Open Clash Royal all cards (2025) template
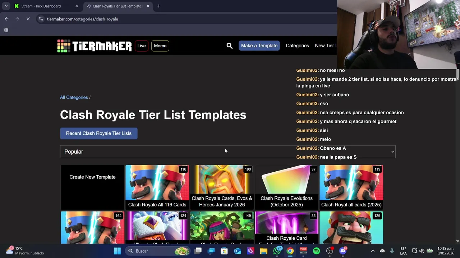460x258 pixels. click(x=351, y=187)
